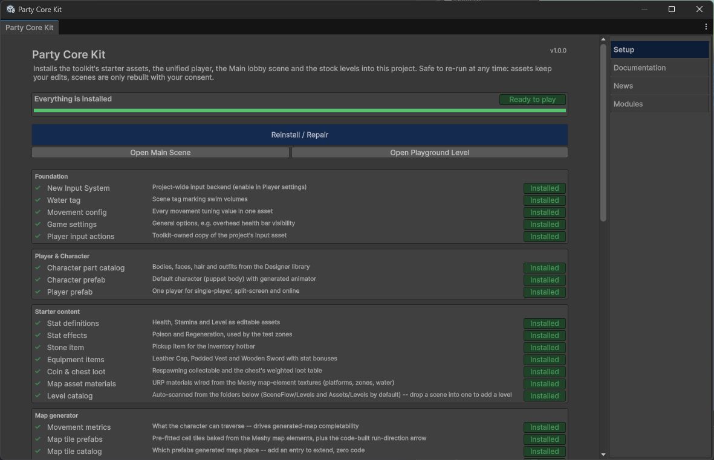
Task: Click 'Scene tag marking swim volumes' description
Action: [200, 199]
